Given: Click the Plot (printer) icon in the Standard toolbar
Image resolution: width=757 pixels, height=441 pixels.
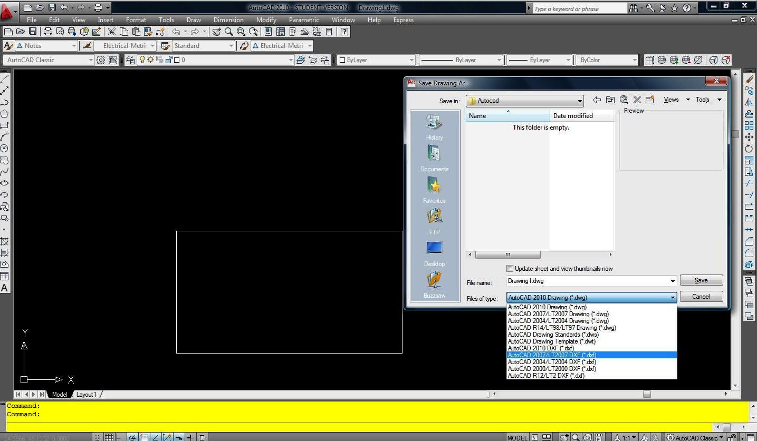Looking at the screenshot, I should [x=48, y=32].
